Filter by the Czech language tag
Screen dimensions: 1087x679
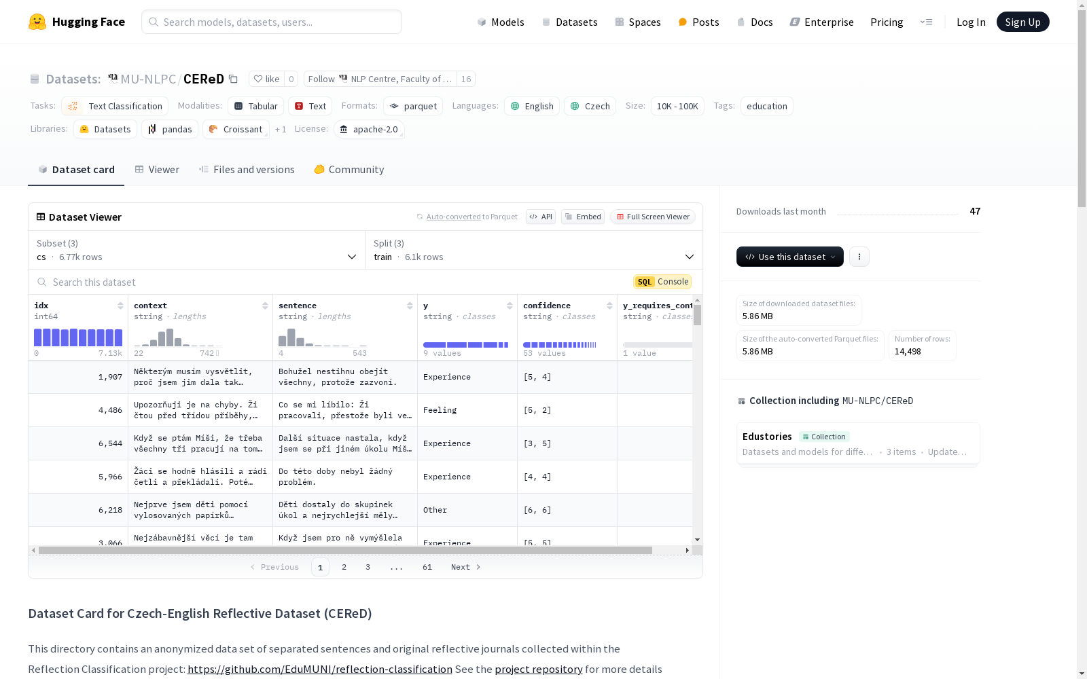coord(590,106)
